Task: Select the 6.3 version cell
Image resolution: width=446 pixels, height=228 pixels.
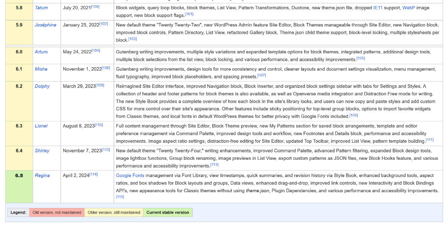Action: [19, 133]
